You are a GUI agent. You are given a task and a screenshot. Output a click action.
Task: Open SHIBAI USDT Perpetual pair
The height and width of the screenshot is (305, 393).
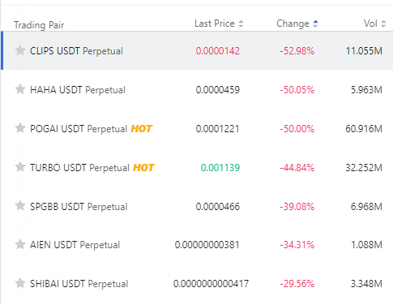click(x=79, y=284)
